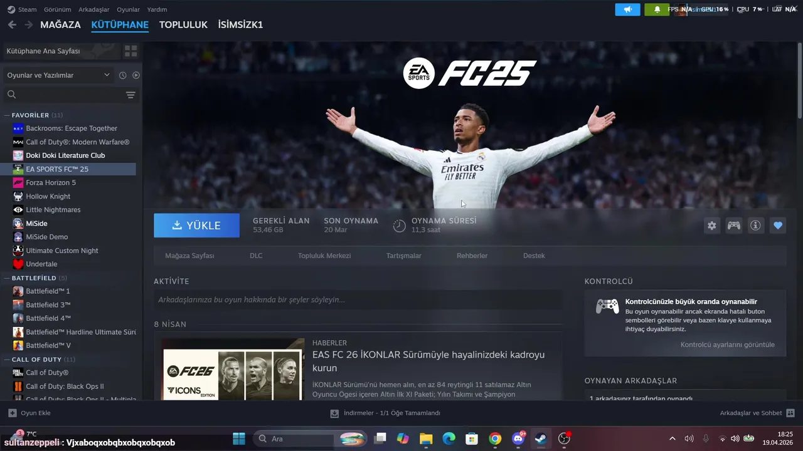The width and height of the screenshot is (803, 451).
Task: Open the Steam menu
Action: (22, 9)
